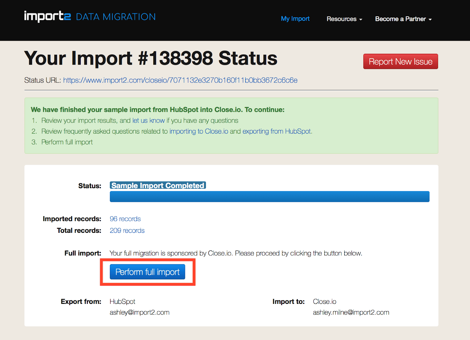The width and height of the screenshot is (470, 340).
Task: Click the 'Export from:' field label
Action: [81, 302]
